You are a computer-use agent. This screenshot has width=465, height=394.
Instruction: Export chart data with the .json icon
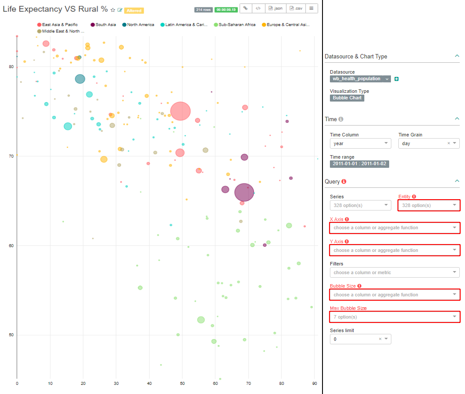[275, 8]
